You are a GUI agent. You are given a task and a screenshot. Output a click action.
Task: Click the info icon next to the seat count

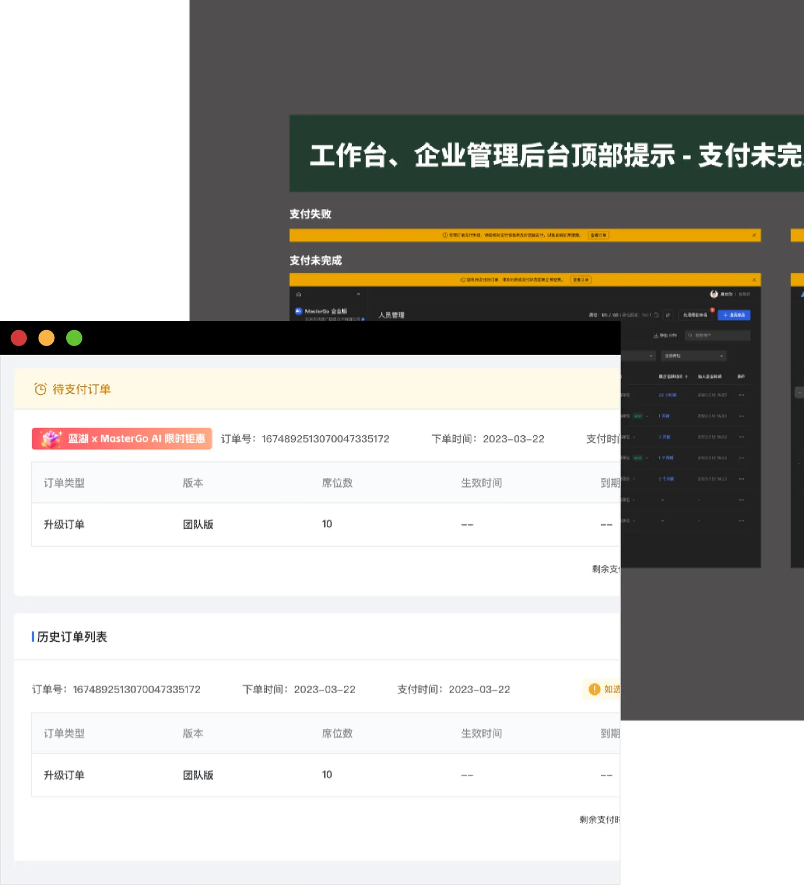click(x=656, y=315)
